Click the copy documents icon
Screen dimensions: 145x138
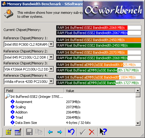pyautogui.click(x=39, y=132)
